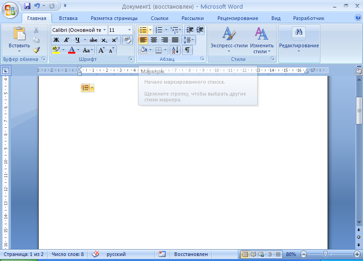Center the paragraph text
This screenshot has height=261, width=363.
(154, 40)
